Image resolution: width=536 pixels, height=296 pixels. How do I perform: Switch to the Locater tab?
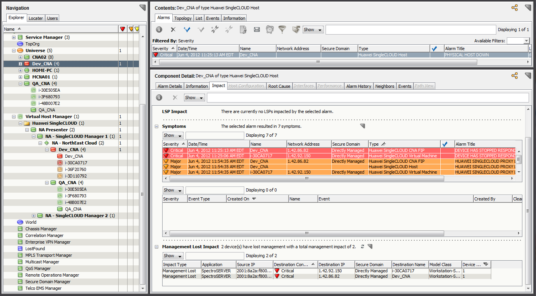coord(36,18)
